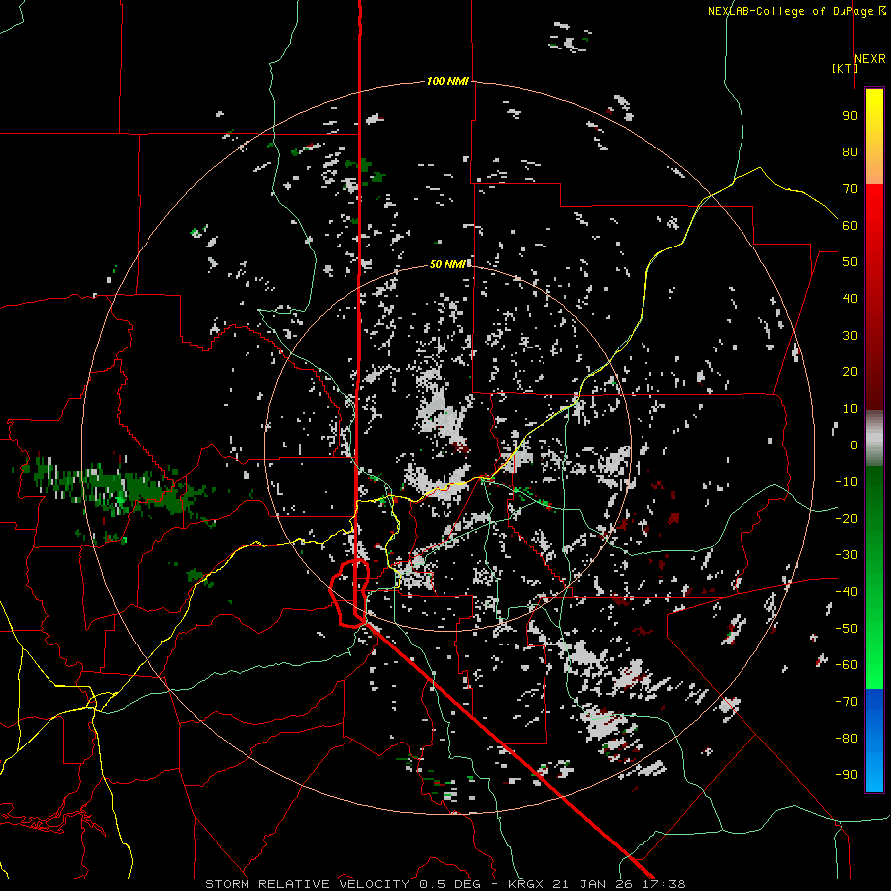
Task: Click the KRGX station identifier
Action: click(526, 884)
